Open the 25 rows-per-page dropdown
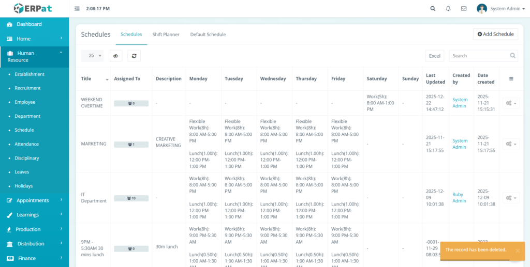This screenshot has width=530, height=267. click(92, 56)
